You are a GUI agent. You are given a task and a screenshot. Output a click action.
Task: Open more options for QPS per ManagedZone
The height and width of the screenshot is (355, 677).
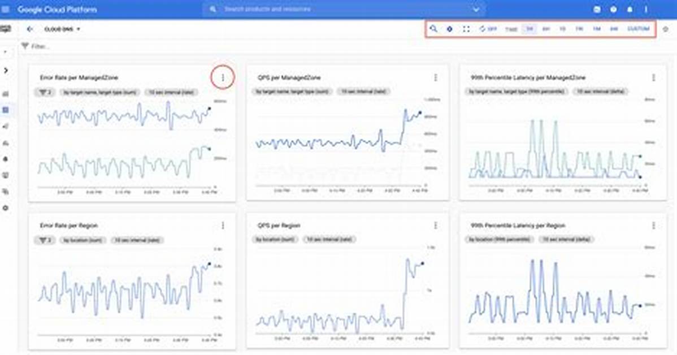pyautogui.click(x=435, y=77)
